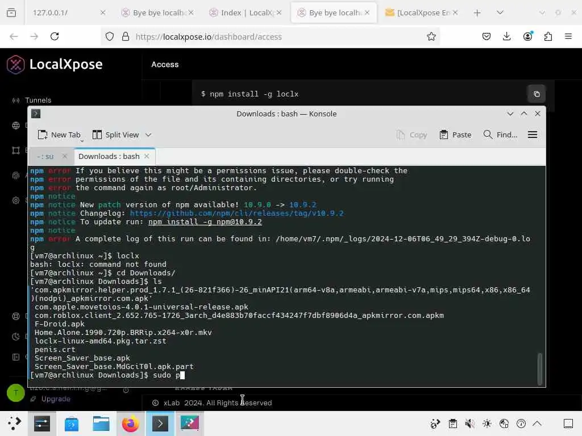Click the Konsole vertical scrollbar handle
Image resolution: width=582 pixels, height=436 pixels.
pyautogui.click(x=540, y=369)
